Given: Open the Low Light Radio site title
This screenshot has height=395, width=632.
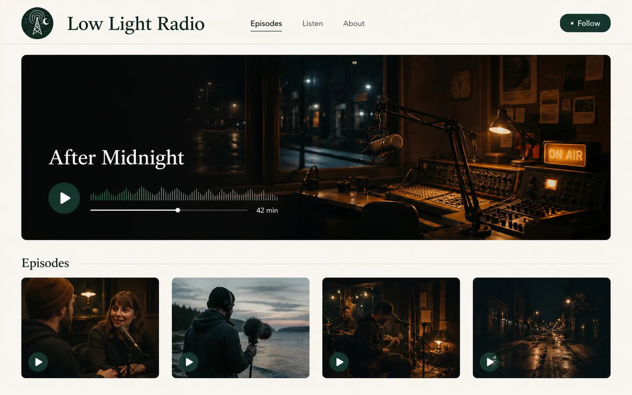Looking at the screenshot, I should coord(136,24).
